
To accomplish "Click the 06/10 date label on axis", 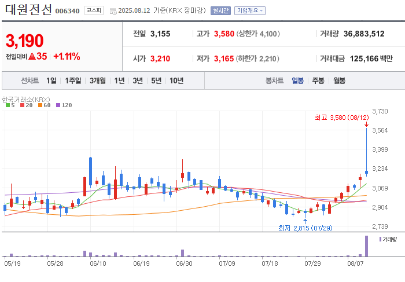I will pos(98,263).
